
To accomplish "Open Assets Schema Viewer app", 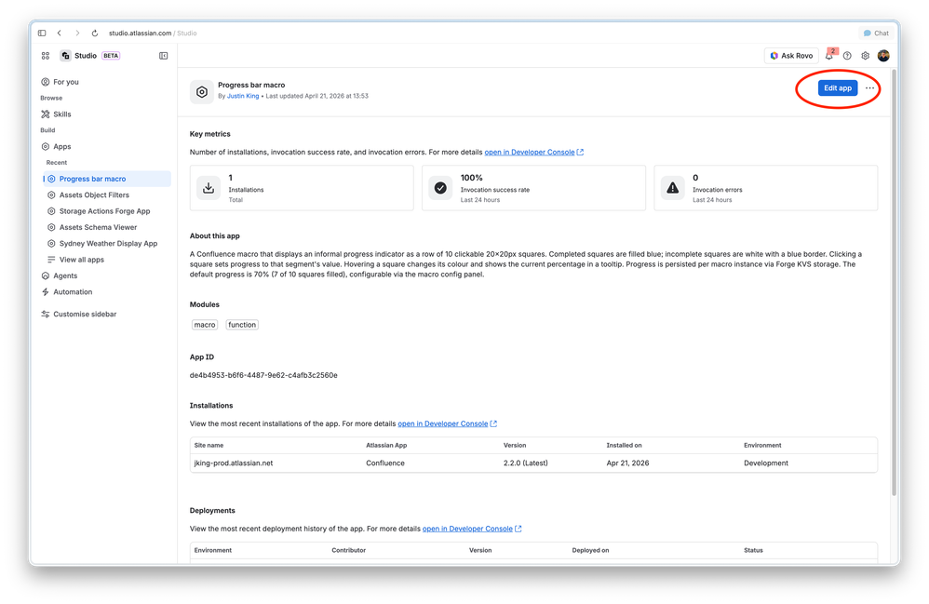I will (x=98, y=227).
